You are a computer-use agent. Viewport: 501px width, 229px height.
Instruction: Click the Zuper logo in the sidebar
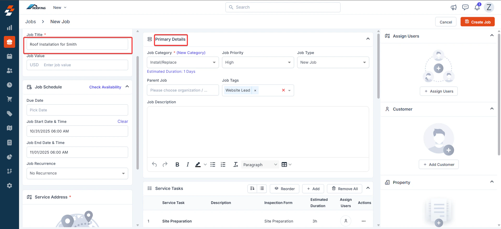pyautogui.click(x=9, y=10)
